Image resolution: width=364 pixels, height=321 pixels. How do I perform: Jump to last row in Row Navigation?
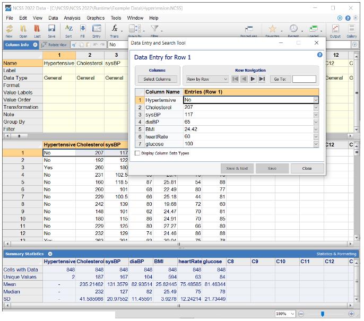262,79
